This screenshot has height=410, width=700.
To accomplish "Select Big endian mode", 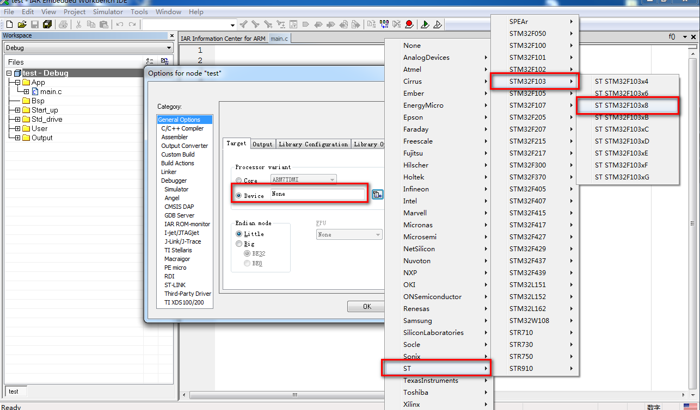I will pos(239,244).
